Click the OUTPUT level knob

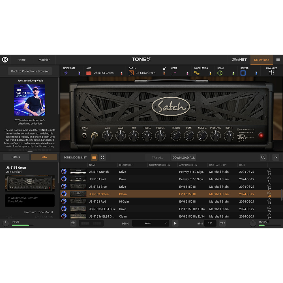(253, 223)
